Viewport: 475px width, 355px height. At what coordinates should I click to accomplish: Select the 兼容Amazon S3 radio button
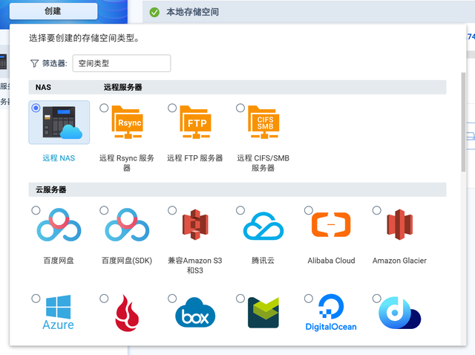[172, 210]
